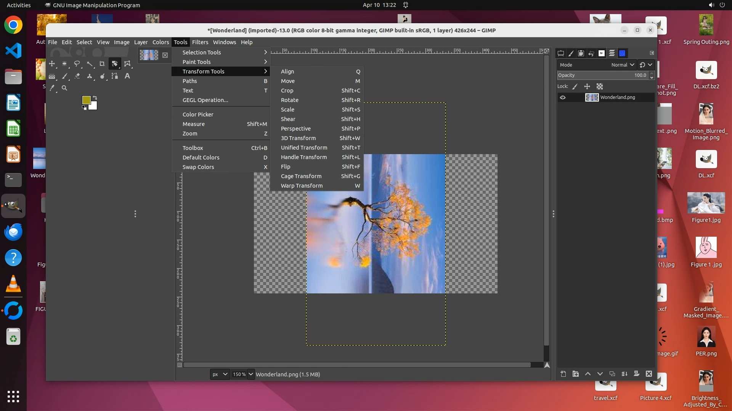The image size is (732, 411).
Task: Click the olive foreground color swatch
Action: tap(86, 100)
